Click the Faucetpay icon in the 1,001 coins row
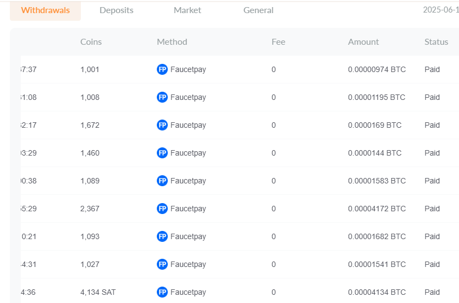 coord(162,70)
